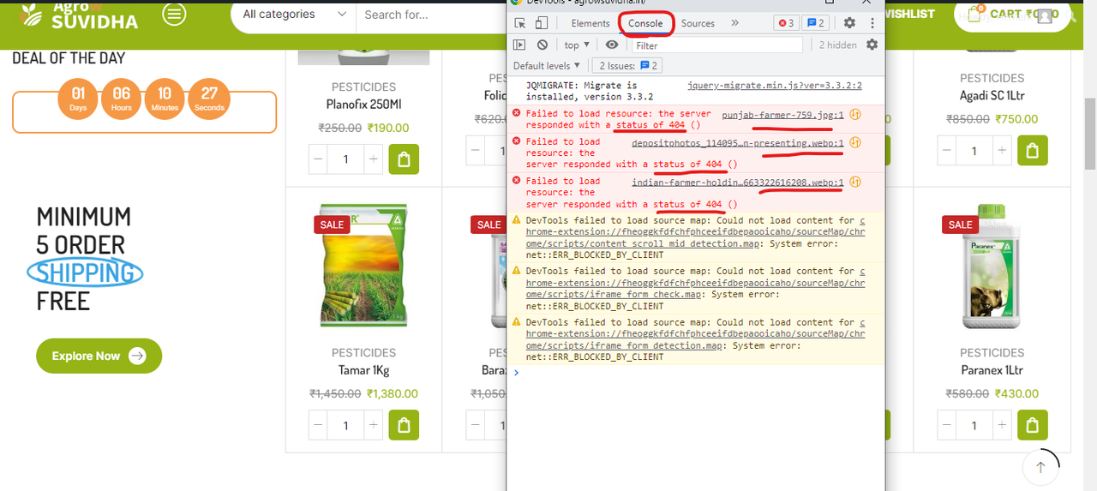Open the jquery-migrate.min.js source link
This screenshot has width=1097, height=491.
[x=774, y=86]
